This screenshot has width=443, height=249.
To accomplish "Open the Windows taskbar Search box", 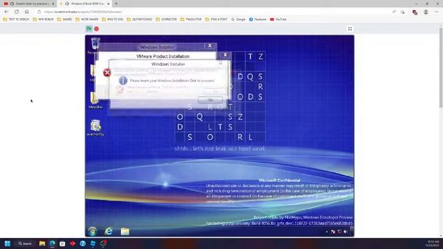I will (25, 243).
